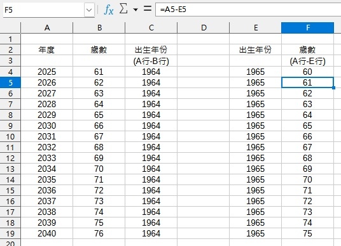Click cell F3 with text (A行-E行)
341x246 pixels.
point(308,61)
